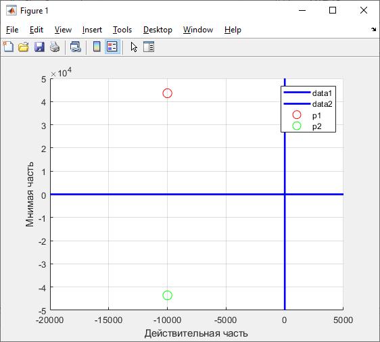Click the Figure 1 window title
This screenshot has height=342, width=380.
coord(34,11)
